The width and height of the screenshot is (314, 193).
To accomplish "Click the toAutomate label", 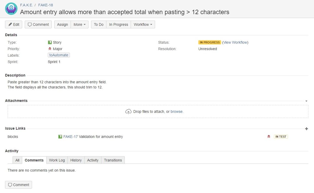I will click(x=59, y=55).
